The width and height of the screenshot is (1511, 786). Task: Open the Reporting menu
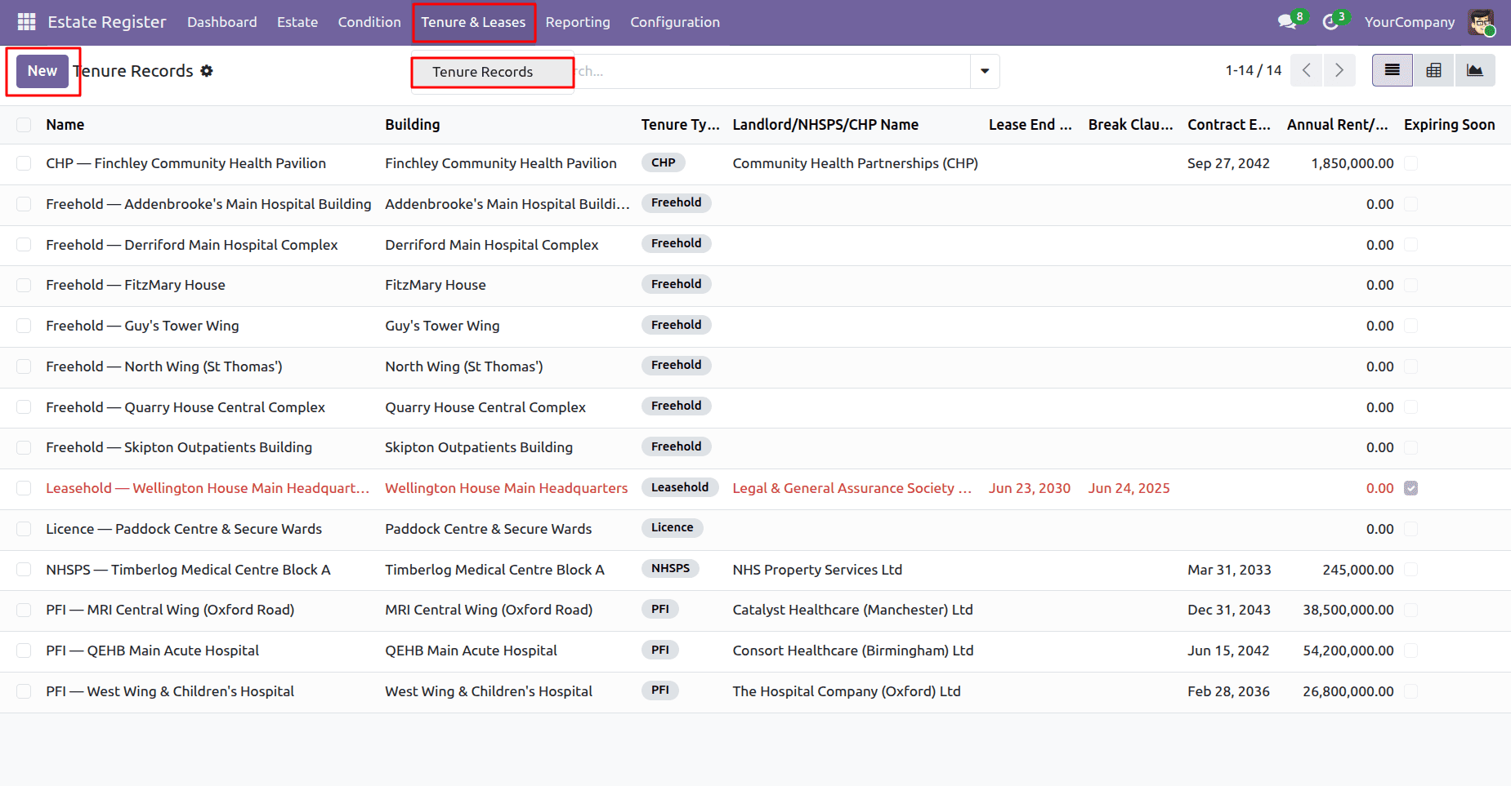pyautogui.click(x=578, y=22)
